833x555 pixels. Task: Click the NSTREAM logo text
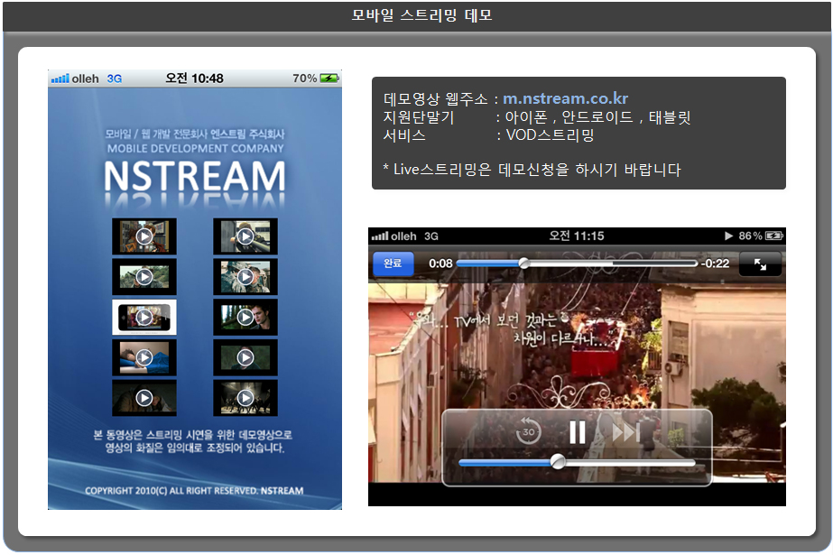195,176
